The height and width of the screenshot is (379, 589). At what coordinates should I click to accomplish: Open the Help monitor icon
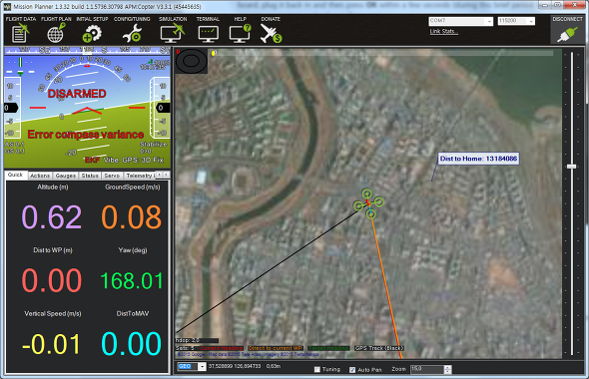[x=241, y=33]
